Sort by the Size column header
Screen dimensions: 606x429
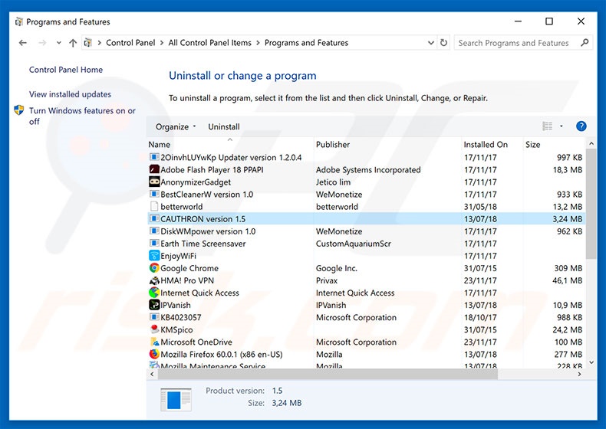(554, 145)
